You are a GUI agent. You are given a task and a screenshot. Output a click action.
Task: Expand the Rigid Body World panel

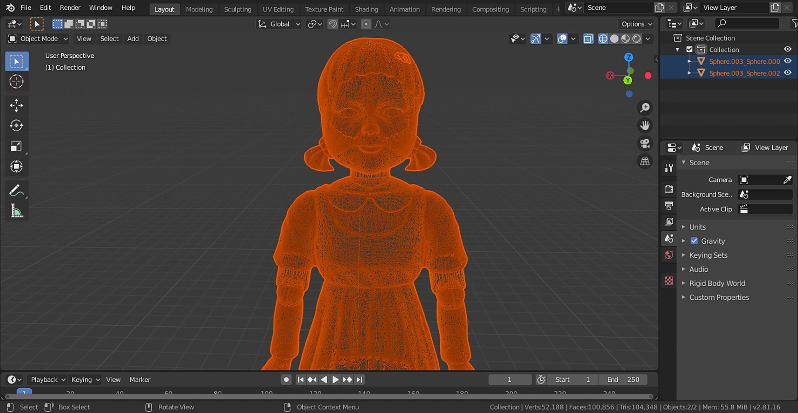tap(717, 283)
